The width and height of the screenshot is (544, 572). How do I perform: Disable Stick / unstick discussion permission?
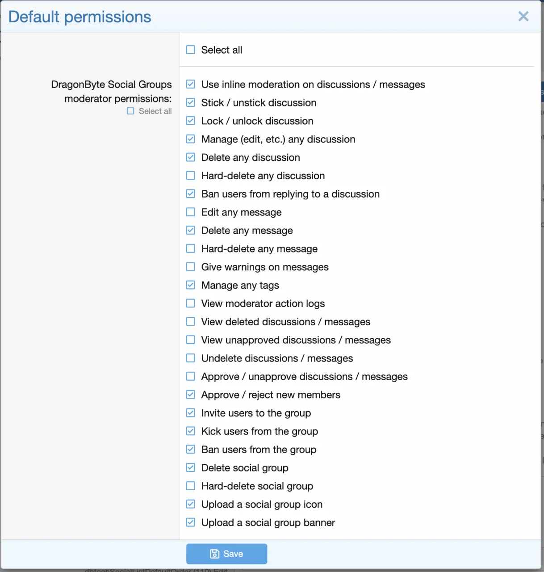(x=191, y=103)
